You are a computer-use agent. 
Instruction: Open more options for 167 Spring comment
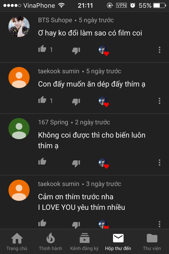coord(159,162)
